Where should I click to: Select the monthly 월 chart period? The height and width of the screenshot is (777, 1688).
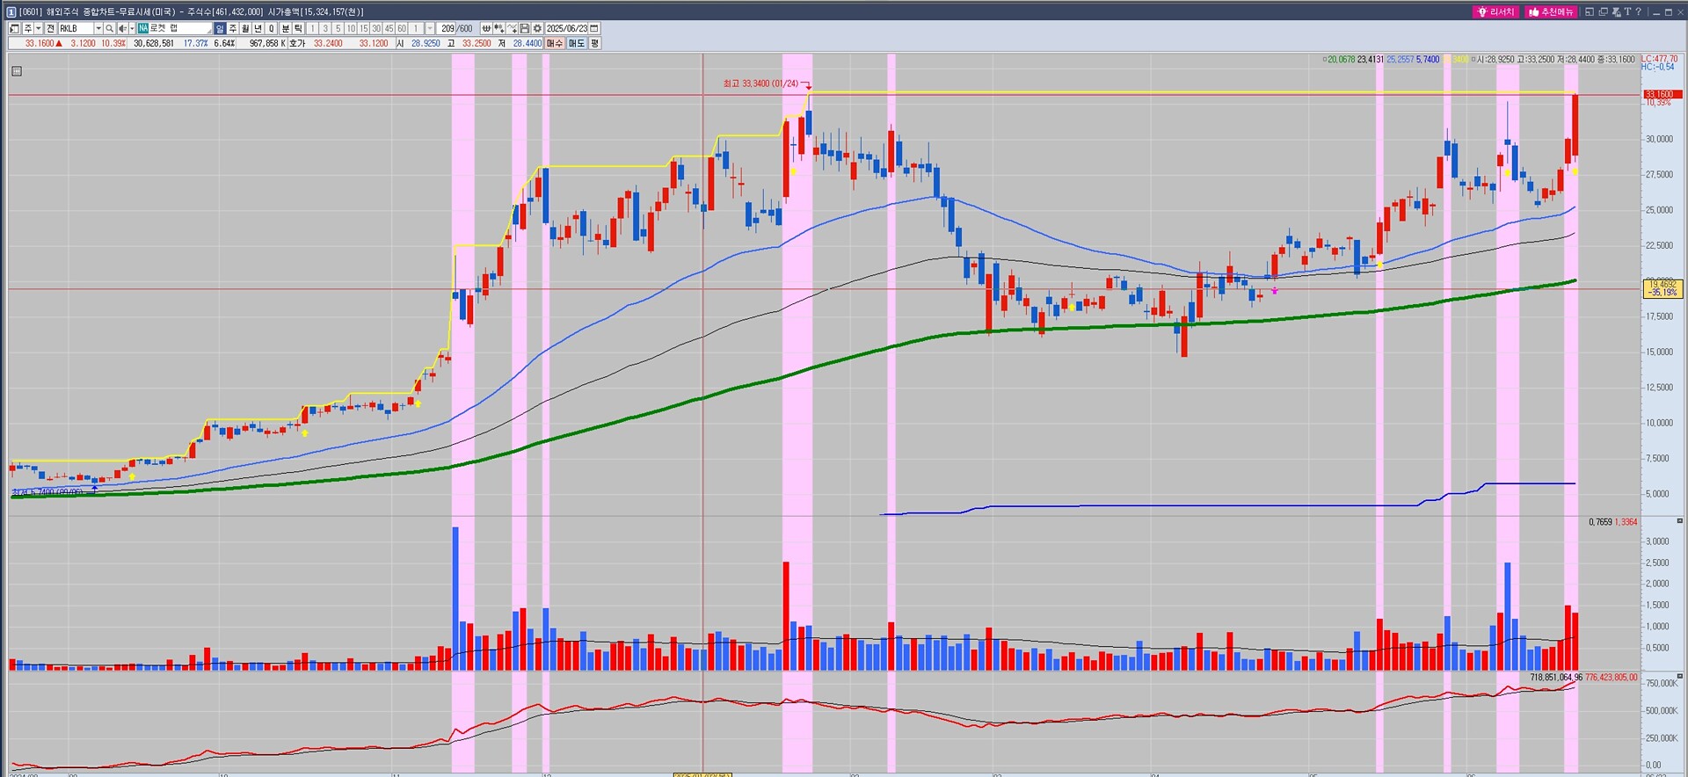coord(245,28)
